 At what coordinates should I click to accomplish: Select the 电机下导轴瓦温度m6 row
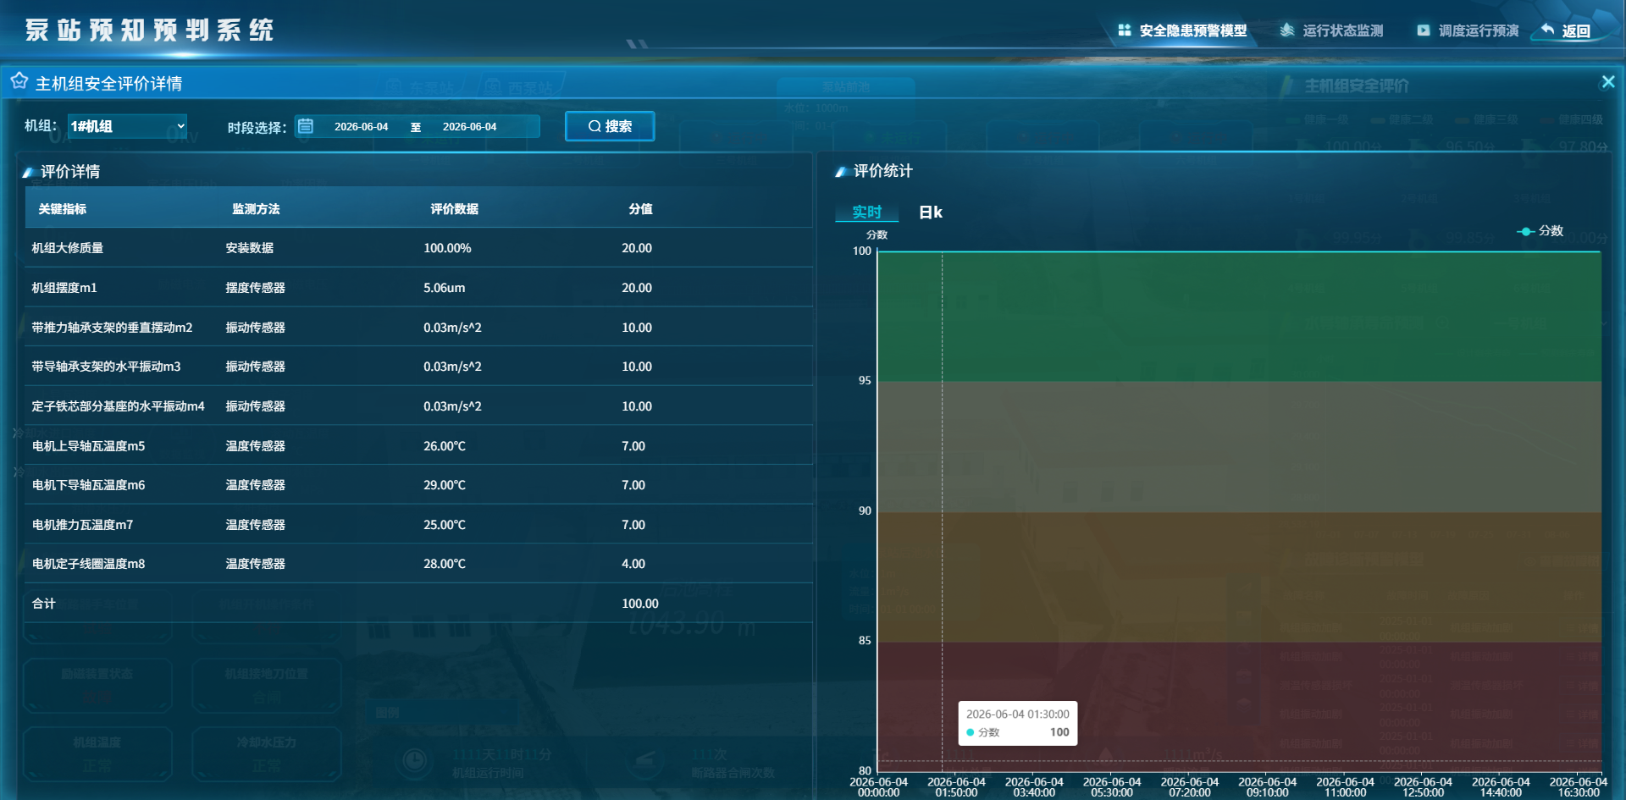coord(419,485)
